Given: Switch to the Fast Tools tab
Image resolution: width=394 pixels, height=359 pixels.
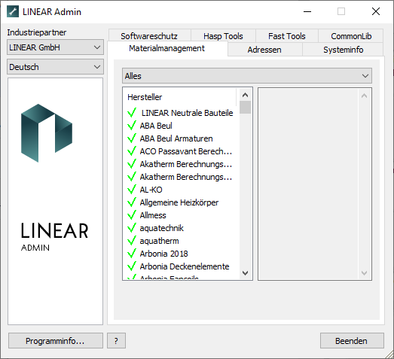Looking at the screenshot, I should 287,36.
